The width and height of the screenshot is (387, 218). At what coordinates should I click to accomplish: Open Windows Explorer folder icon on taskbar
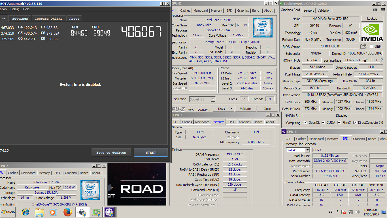[39, 212]
